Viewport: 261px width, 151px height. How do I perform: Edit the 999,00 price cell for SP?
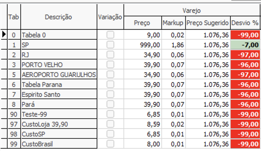click(x=143, y=45)
